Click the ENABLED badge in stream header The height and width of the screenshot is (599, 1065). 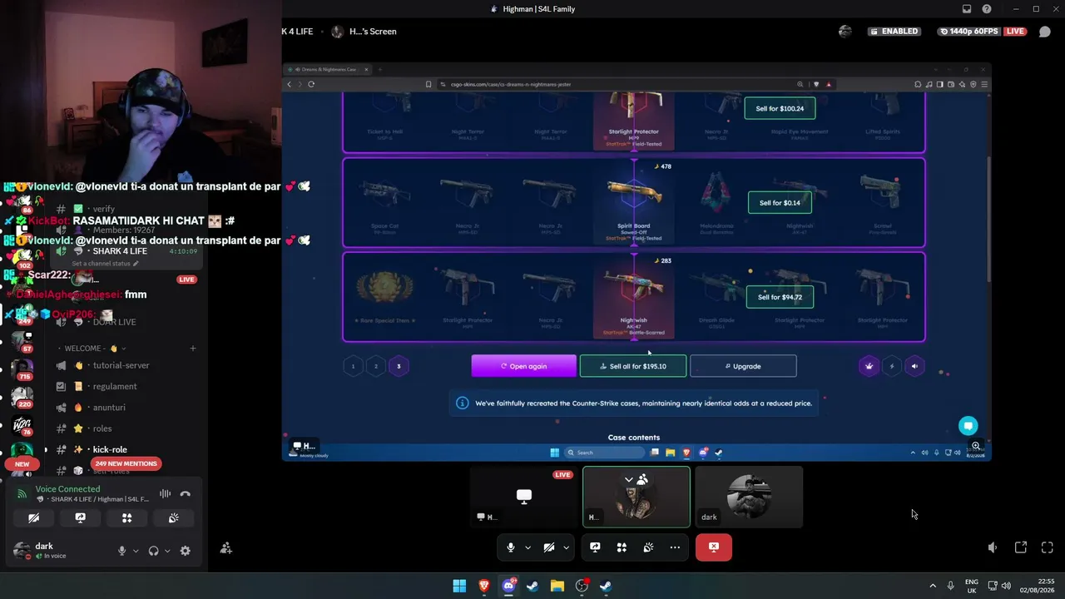894,32
